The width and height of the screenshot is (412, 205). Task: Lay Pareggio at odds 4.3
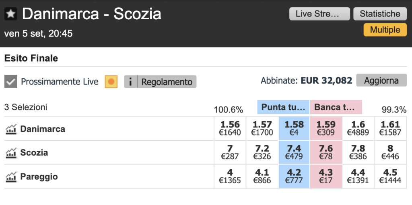pyautogui.click(x=326, y=176)
